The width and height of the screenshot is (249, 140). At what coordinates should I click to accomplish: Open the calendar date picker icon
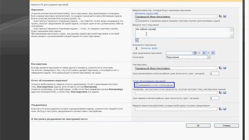tap(195, 53)
